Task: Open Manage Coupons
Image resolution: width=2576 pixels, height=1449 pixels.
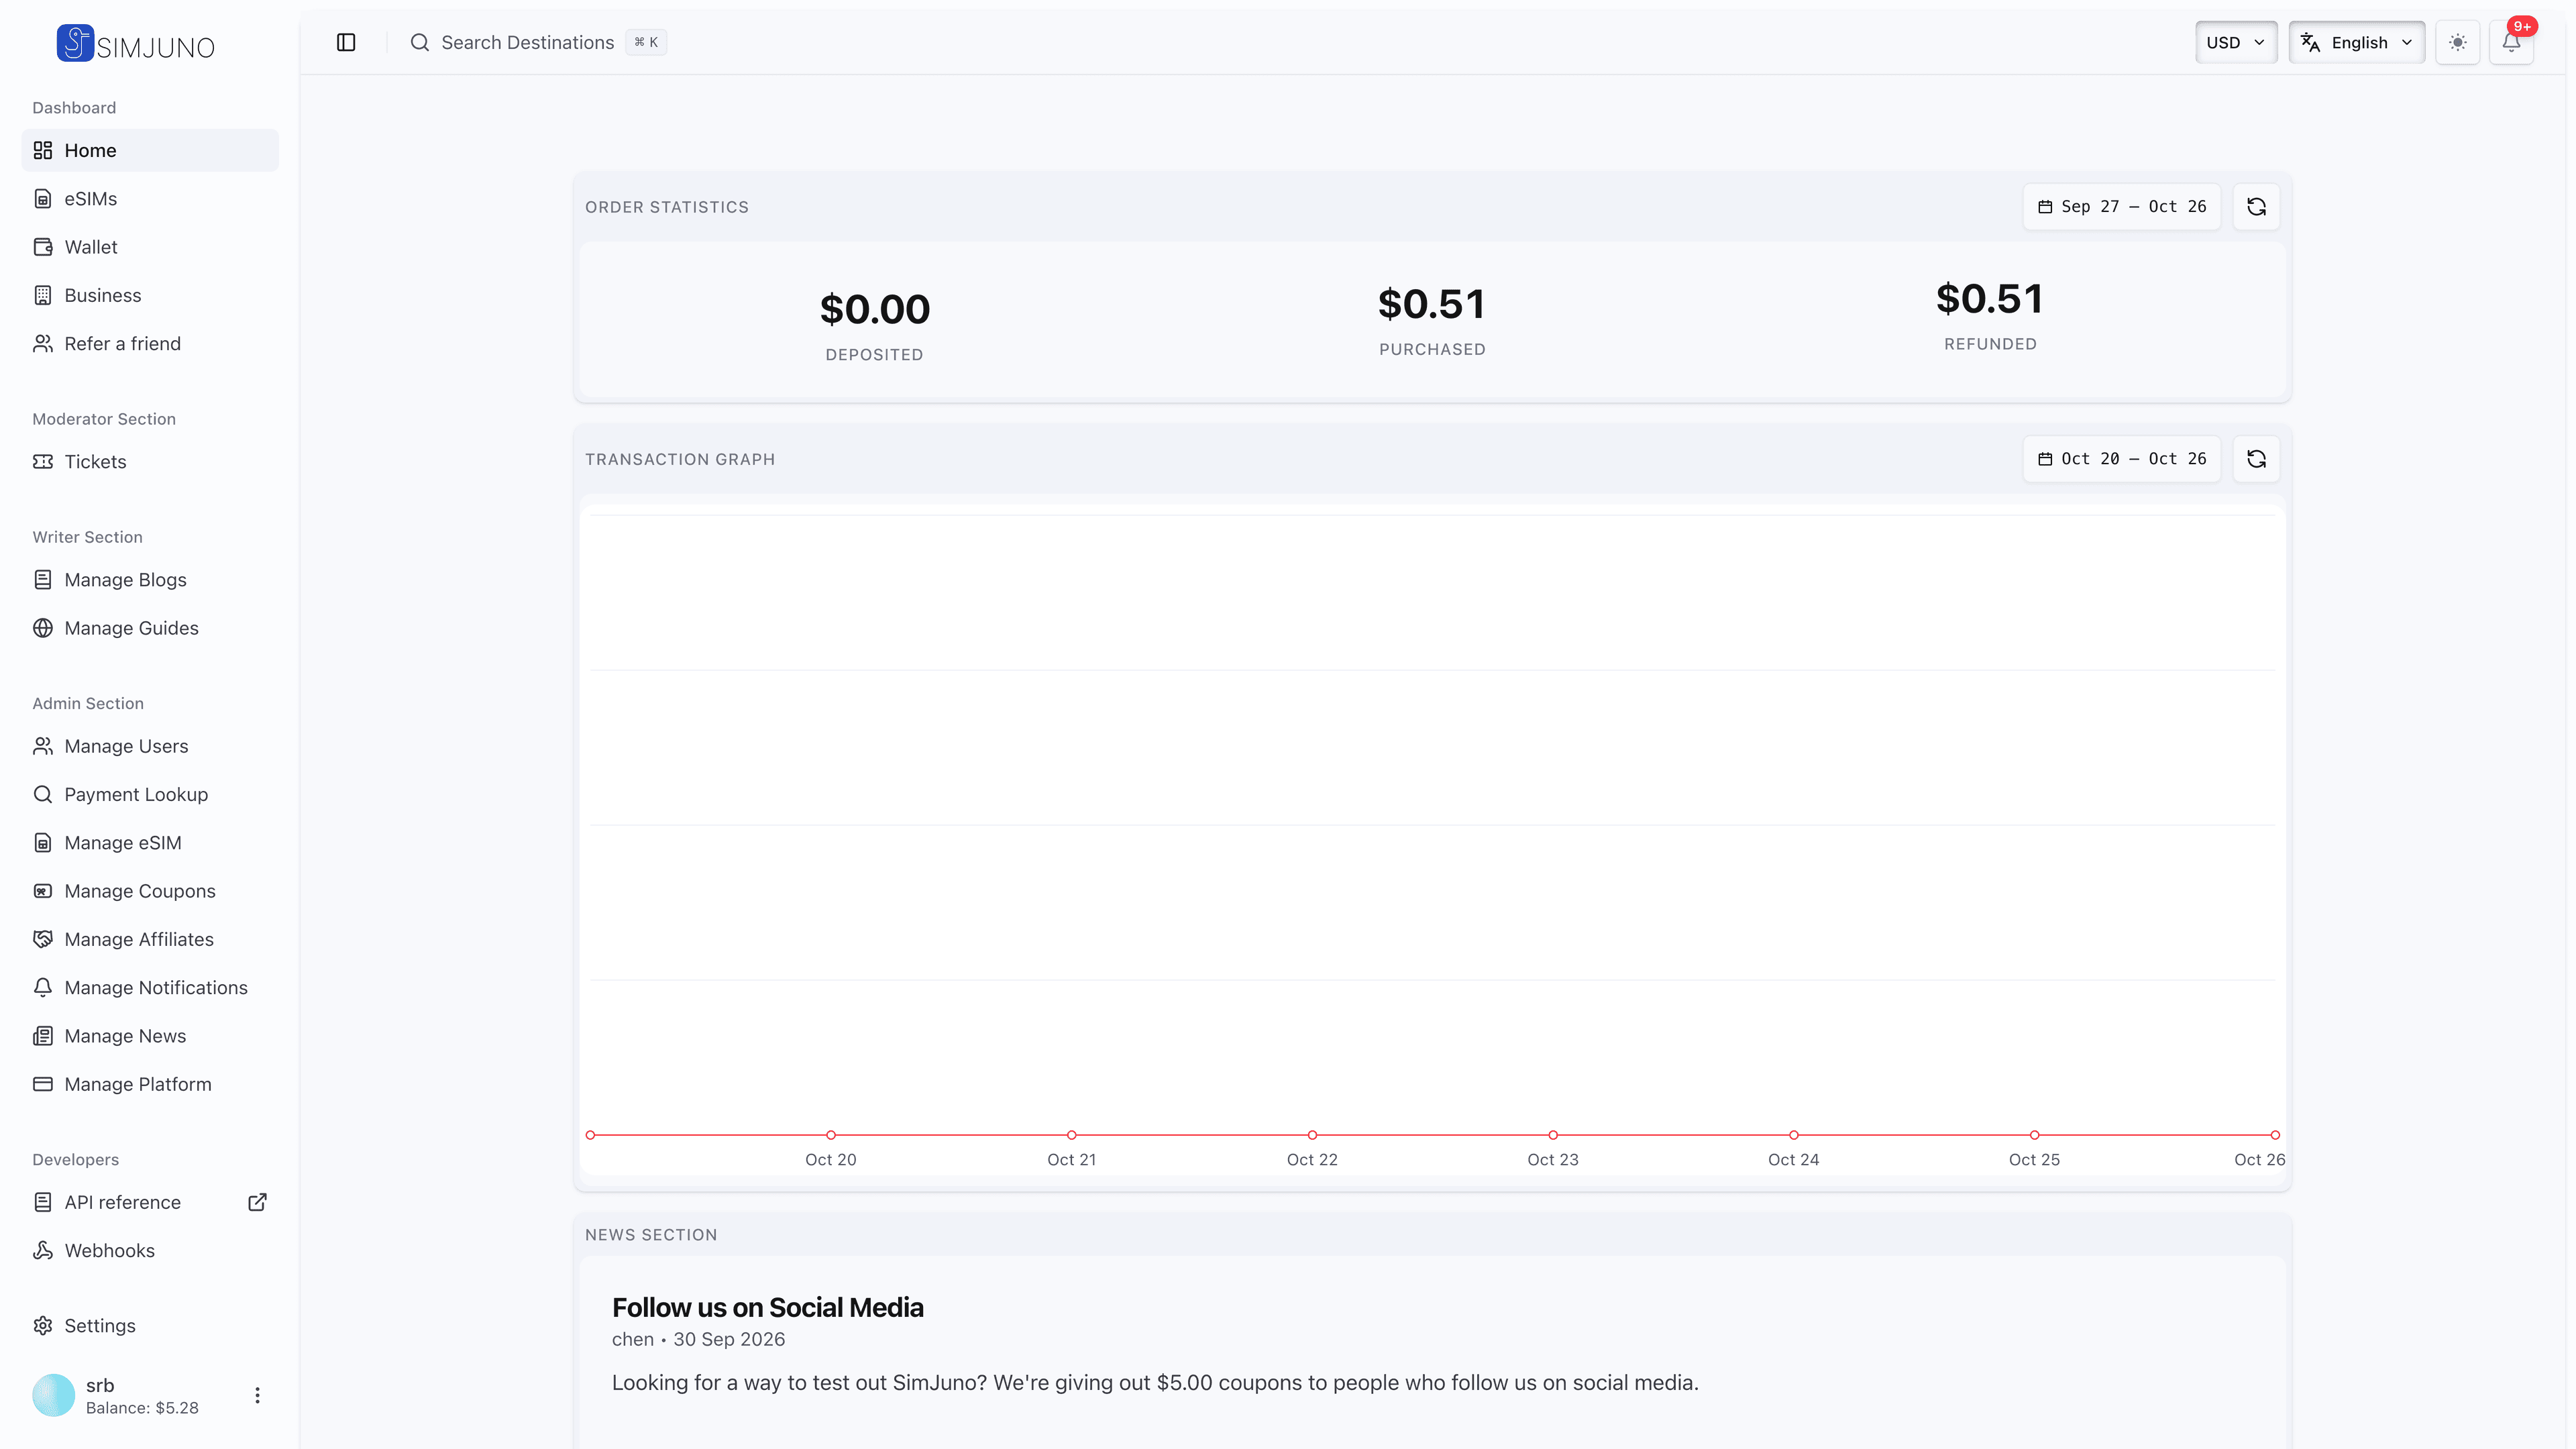Action: (x=150, y=891)
